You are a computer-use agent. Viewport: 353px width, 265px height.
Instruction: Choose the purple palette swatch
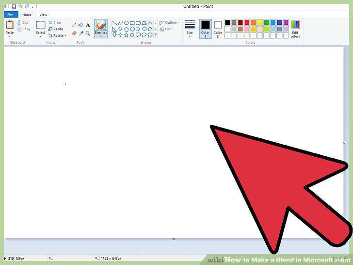click(x=286, y=22)
